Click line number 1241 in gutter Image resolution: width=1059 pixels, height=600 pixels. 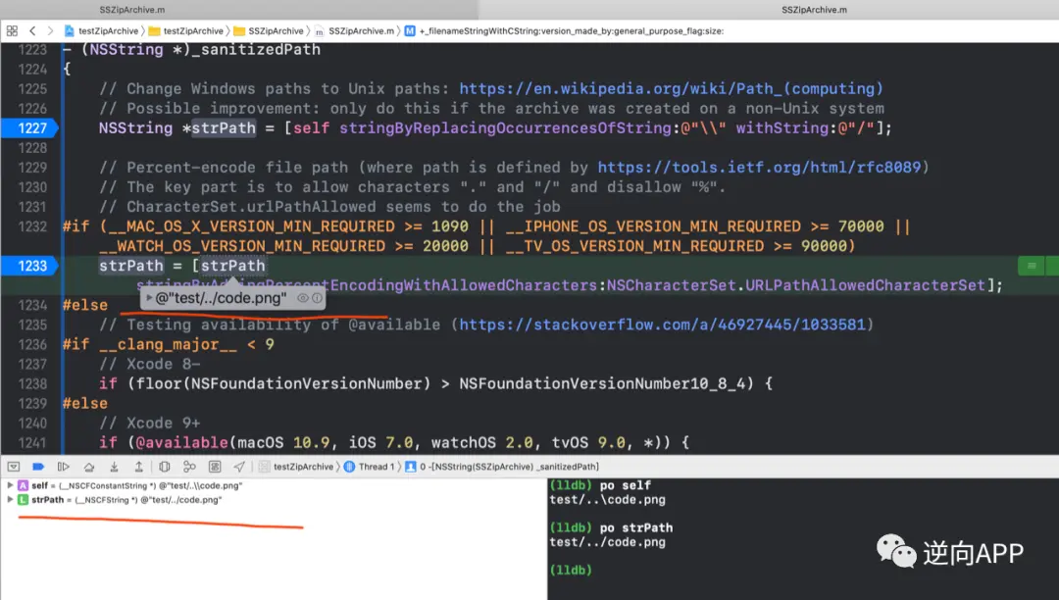click(x=31, y=443)
